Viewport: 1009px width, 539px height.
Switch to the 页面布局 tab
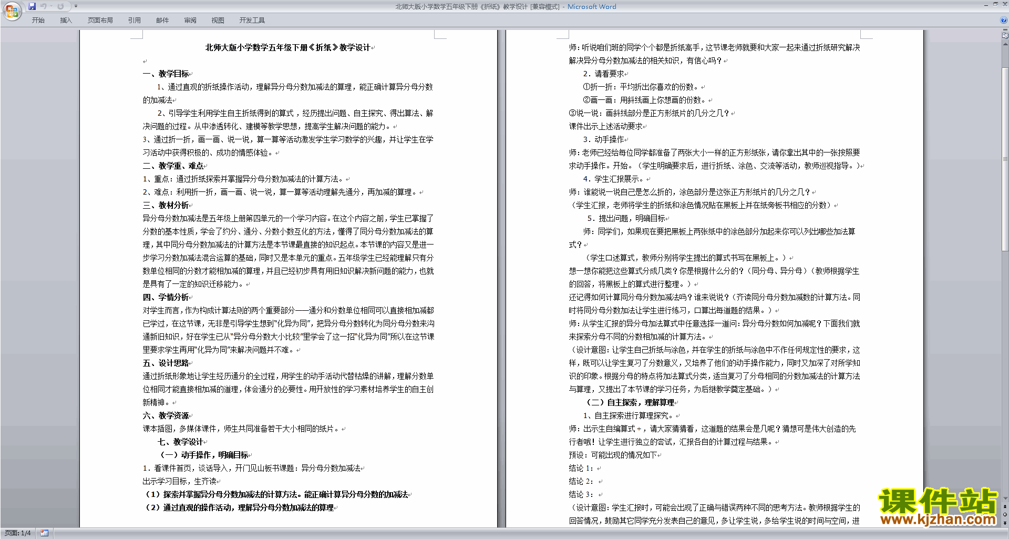coord(100,20)
